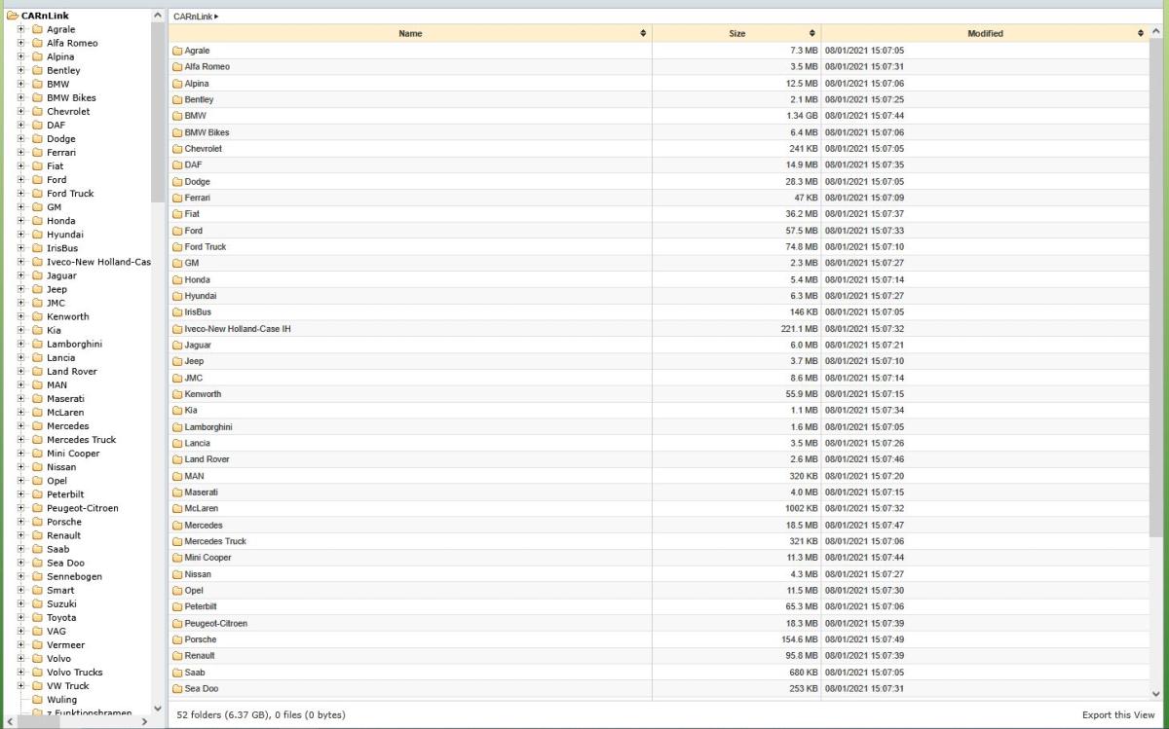
Task: Click the folder count status text
Action: click(x=260, y=715)
